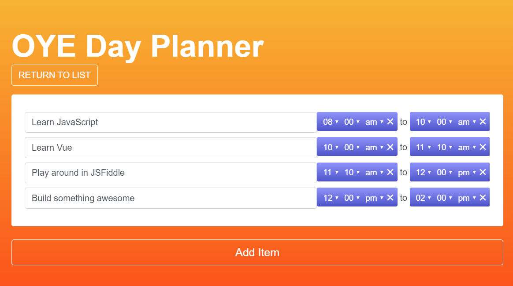Screen dimensions: 513x286
Task: Clear Build something awesome end time
Action: click(483, 198)
